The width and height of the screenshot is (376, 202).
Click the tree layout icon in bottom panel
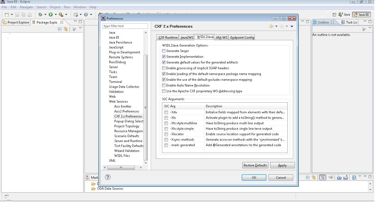[323, 178]
